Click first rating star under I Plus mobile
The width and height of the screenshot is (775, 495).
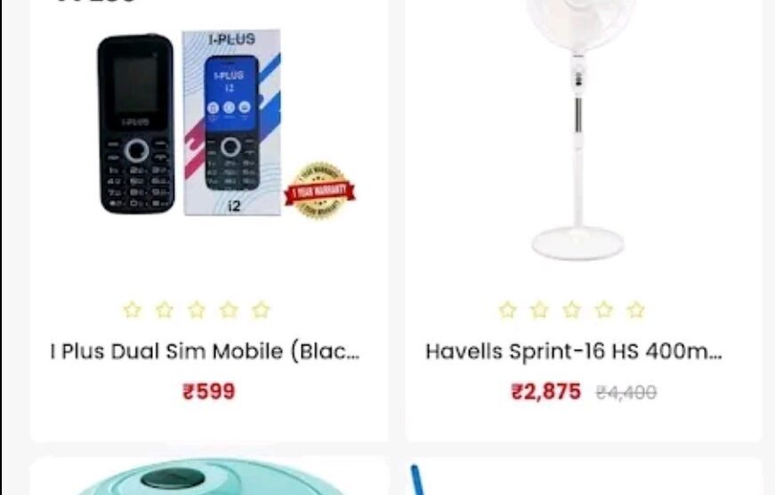tap(132, 310)
